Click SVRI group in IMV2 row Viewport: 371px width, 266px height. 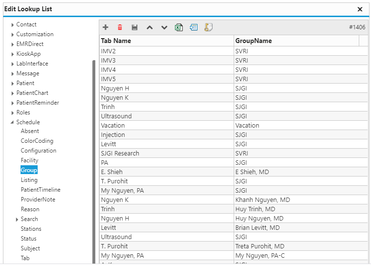coord(301,51)
